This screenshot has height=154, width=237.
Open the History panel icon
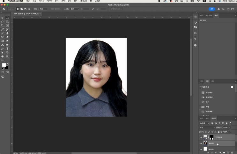(x=195, y=17)
